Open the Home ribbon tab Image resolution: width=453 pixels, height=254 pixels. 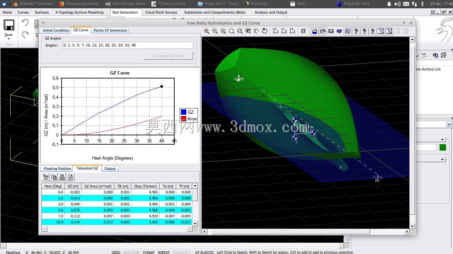7,12
